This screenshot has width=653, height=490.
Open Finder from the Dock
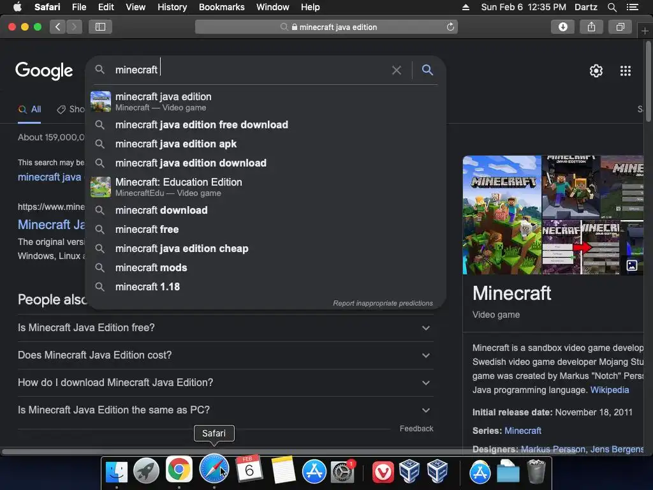pyautogui.click(x=117, y=471)
